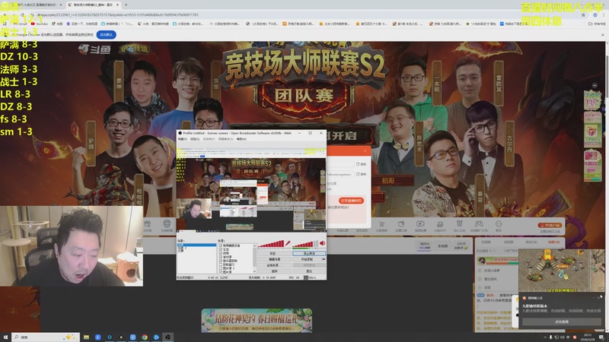This screenshot has height=342, width=609.
Task: Open the Windows notification center icon
Action: tap(601, 337)
